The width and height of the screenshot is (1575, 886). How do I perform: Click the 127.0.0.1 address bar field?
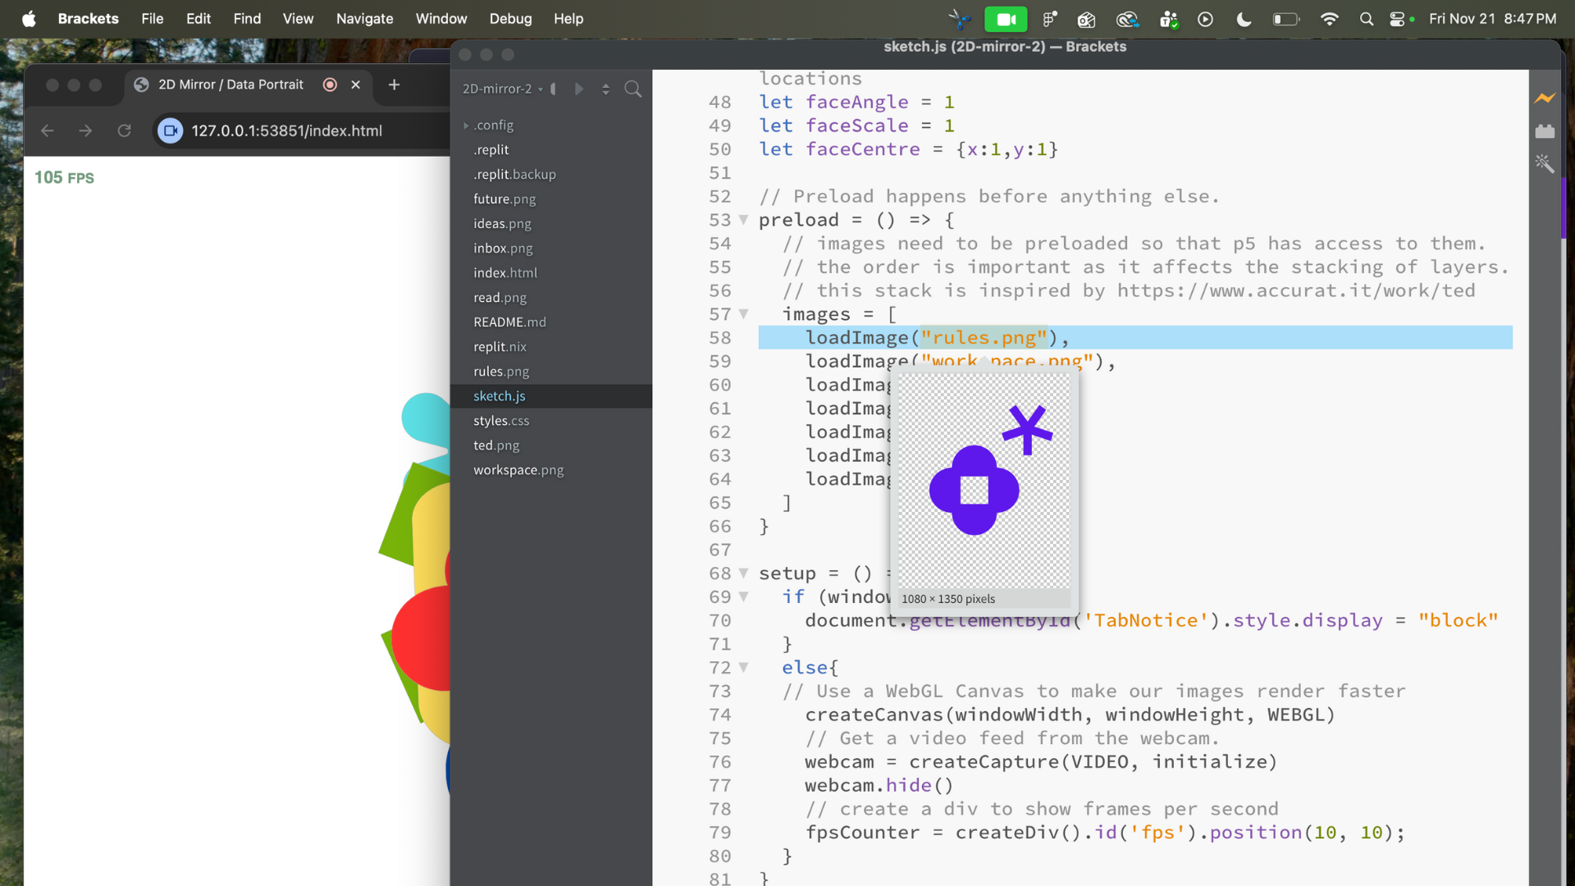click(x=286, y=130)
